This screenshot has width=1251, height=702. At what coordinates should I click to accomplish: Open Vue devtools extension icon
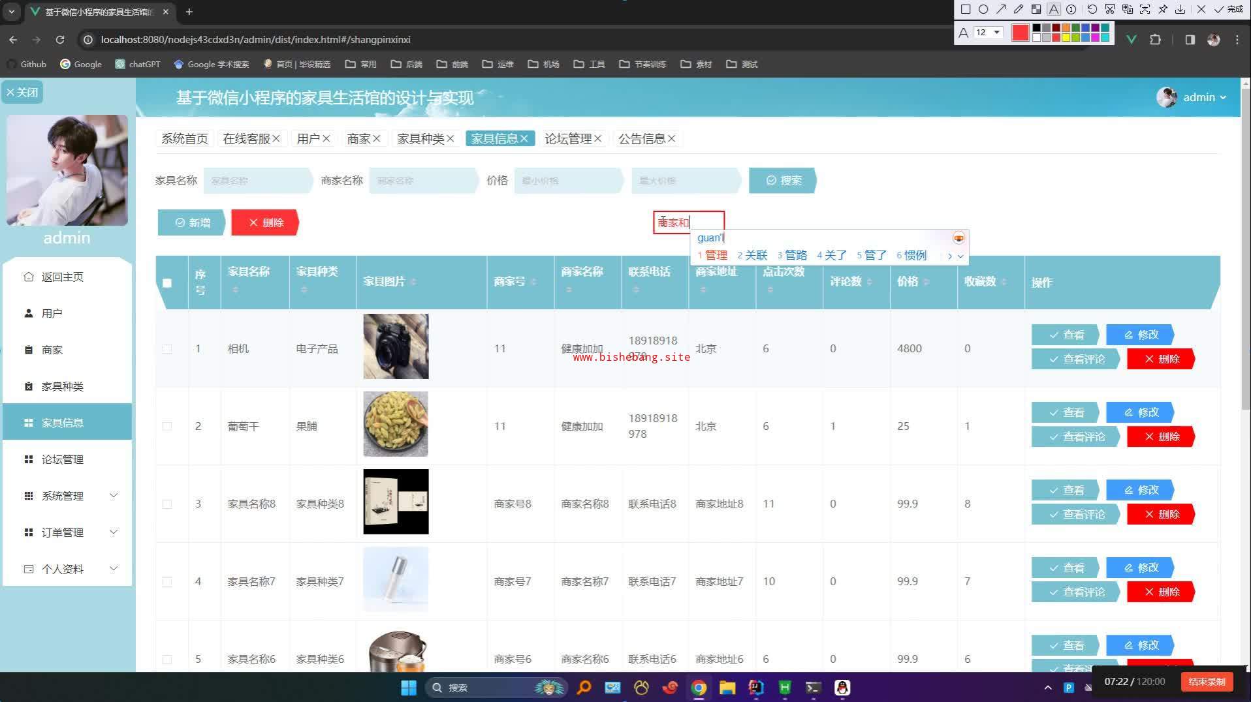(x=1132, y=40)
